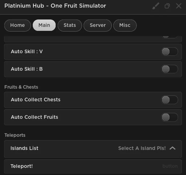Screen dimensions: 186x175
Task: Click the Fruits & Chests section header
Action: coord(21,87)
